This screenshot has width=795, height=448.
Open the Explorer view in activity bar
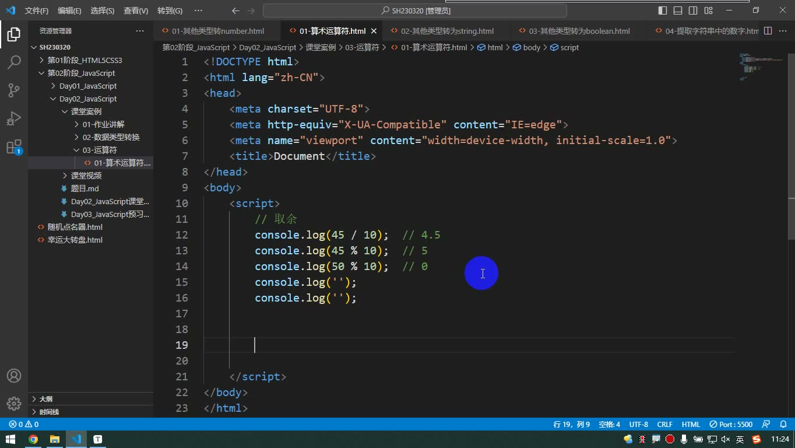pos(14,34)
